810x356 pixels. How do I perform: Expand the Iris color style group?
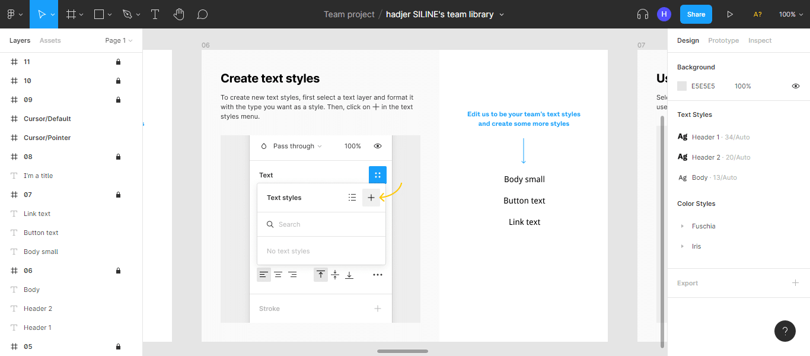pos(683,246)
